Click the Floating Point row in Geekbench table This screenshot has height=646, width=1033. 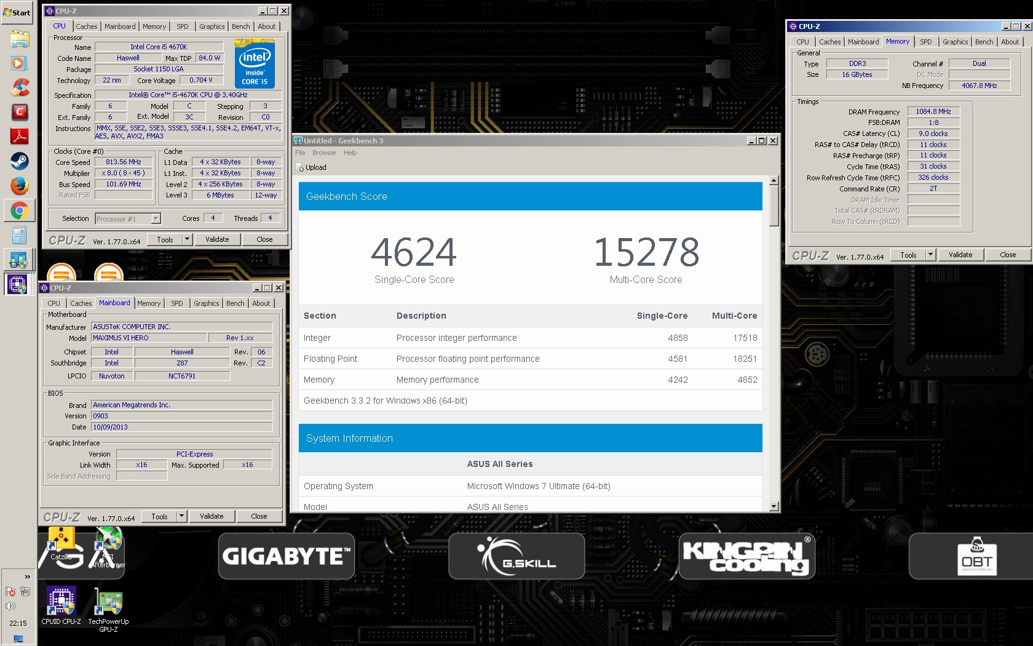530,359
